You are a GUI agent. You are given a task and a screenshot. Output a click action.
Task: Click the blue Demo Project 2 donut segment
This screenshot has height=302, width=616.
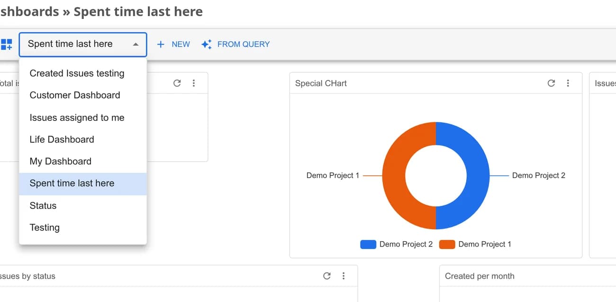coord(477,176)
